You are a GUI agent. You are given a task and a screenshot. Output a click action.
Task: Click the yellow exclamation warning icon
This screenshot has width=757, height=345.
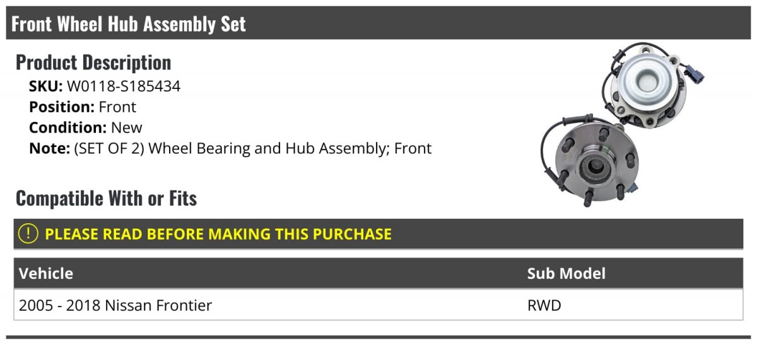pos(28,234)
